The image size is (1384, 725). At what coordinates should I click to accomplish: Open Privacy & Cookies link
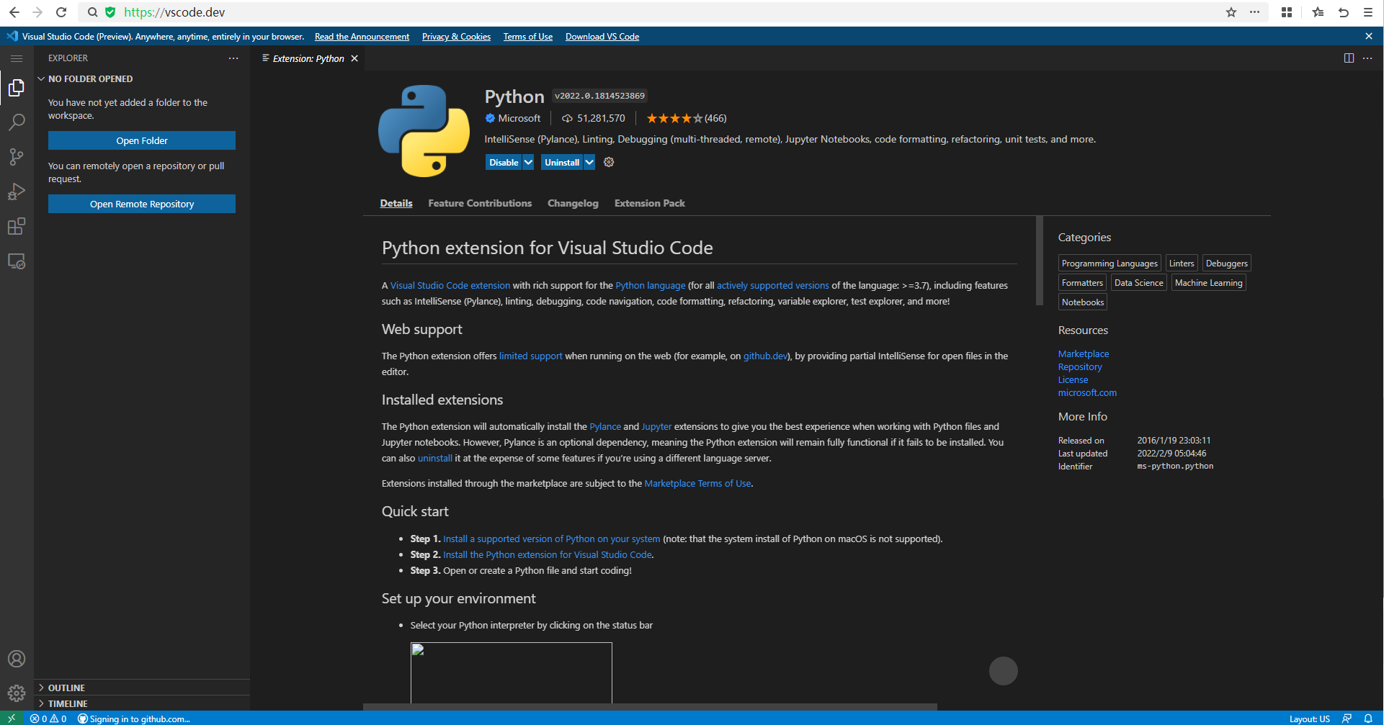(x=456, y=37)
